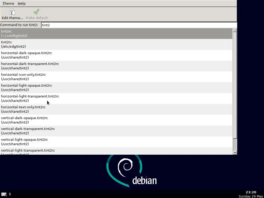Viewport: 264px width, 198px height.
Task: Open the Help menu
Action: click(x=22, y=3)
